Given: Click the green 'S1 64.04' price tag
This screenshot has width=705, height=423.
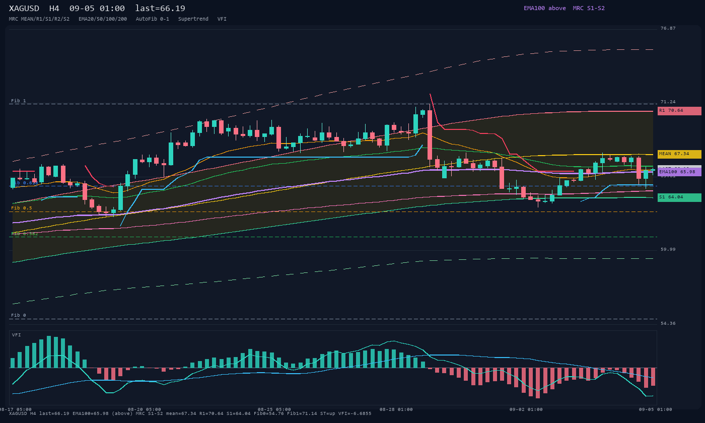Looking at the screenshot, I should (x=679, y=197).
